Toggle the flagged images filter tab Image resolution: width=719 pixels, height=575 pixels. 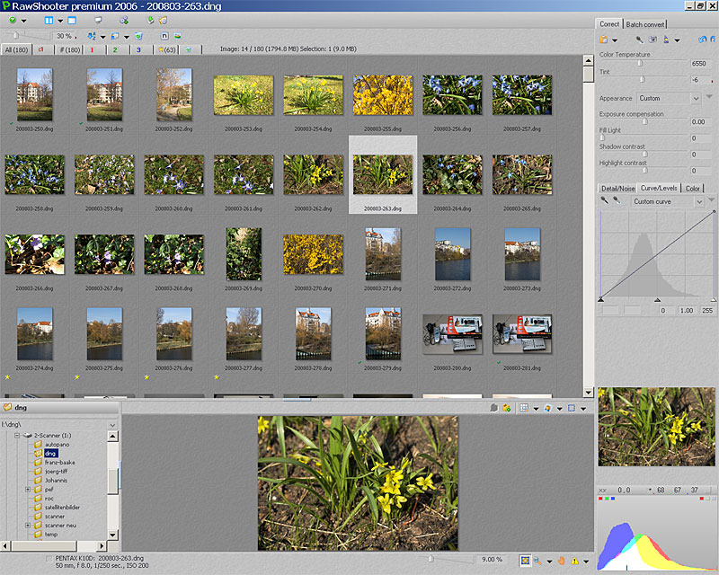tap(41, 49)
